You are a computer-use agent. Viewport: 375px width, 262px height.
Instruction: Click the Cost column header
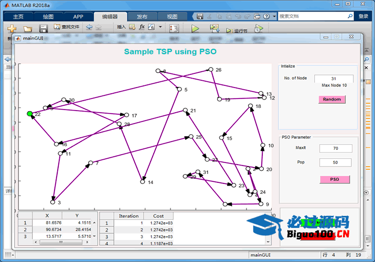coord(158,216)
